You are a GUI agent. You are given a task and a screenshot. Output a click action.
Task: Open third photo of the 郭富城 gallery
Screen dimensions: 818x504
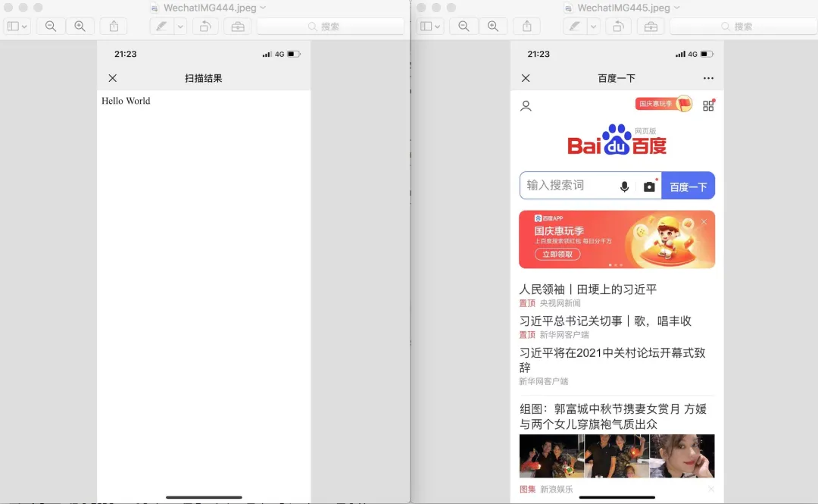pyautogui.click(x=682, y=456)
